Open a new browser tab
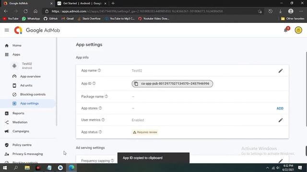307x172 pixels. [x=113, y=3]
